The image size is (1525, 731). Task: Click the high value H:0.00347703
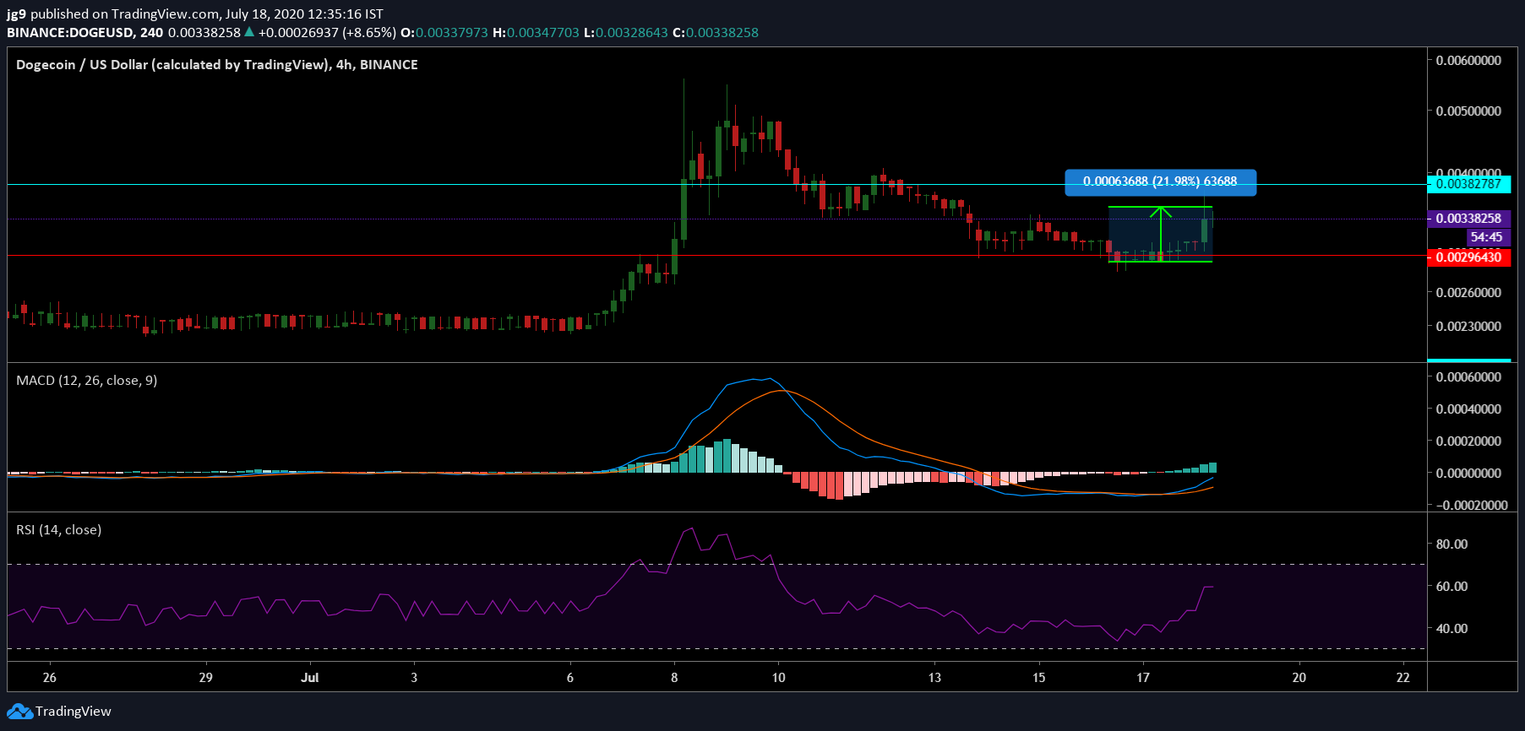(x=536, y=32)
